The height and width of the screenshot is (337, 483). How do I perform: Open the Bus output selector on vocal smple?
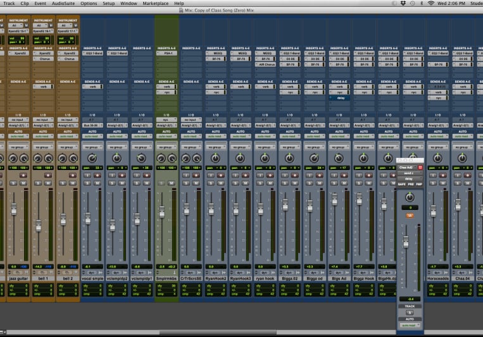92,125
